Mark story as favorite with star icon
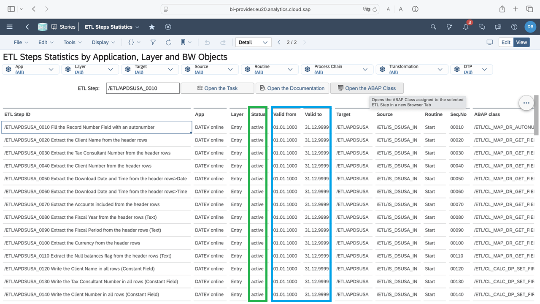Image resolution: width=540 pixels, height=304 pixels. [152, 27]
